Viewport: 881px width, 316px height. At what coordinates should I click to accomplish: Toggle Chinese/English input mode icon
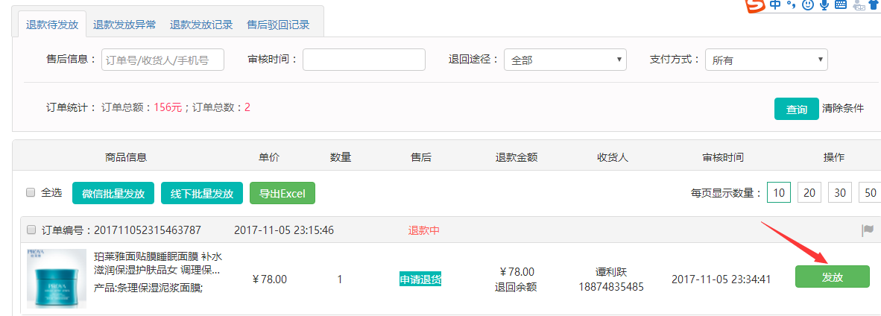pos(776,5)
